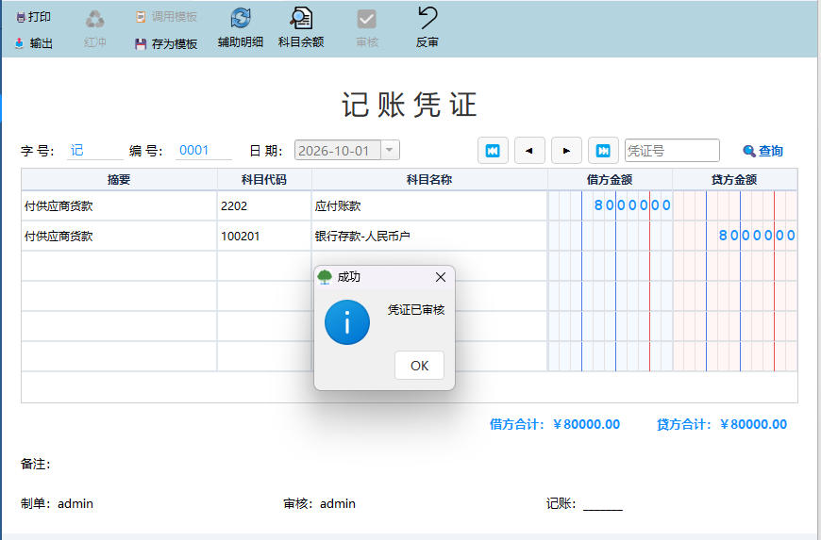Click the 编号 field showing 0001
The height and width of the screenshot is (540, 821).
click(203, 151)
